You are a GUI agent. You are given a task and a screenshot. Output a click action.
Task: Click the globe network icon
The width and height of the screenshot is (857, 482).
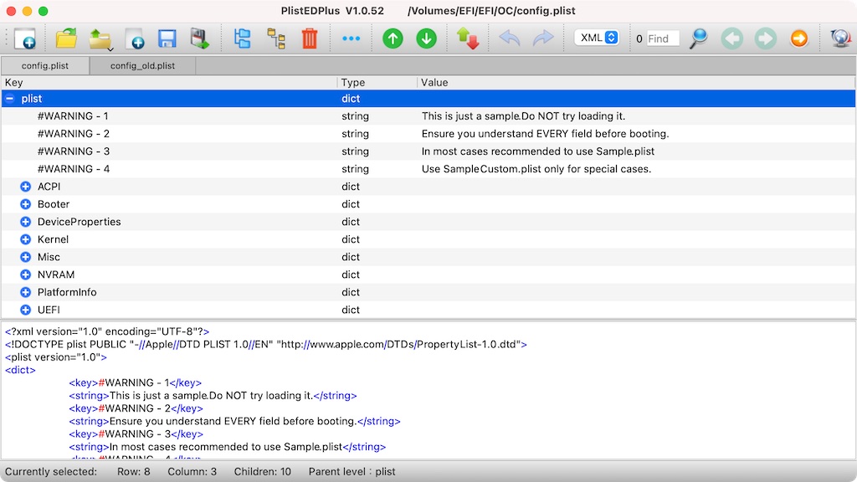(x=840, y=38)
